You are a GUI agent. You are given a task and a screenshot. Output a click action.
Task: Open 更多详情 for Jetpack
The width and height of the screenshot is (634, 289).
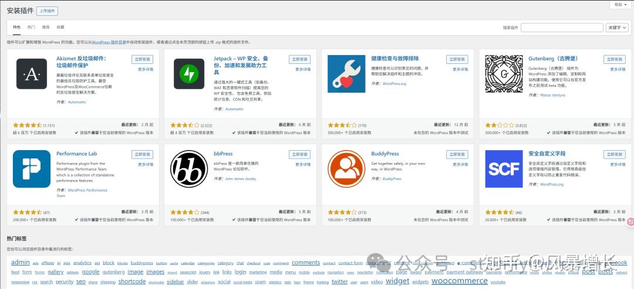(303, 69)
